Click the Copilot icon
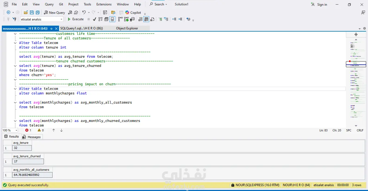368x191 pixels. 127,12
